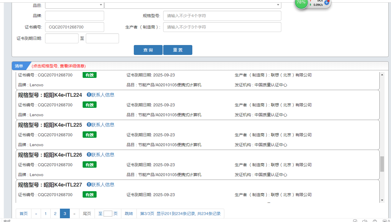The width and height of the screenshot is (391, 222).
Task: Go to page 2 of results
Action: tap(55, 214)
